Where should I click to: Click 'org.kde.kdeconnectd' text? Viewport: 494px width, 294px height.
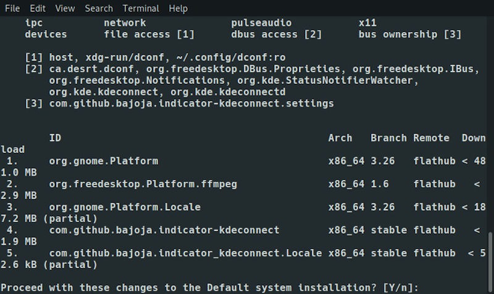(x=228, y=92)
